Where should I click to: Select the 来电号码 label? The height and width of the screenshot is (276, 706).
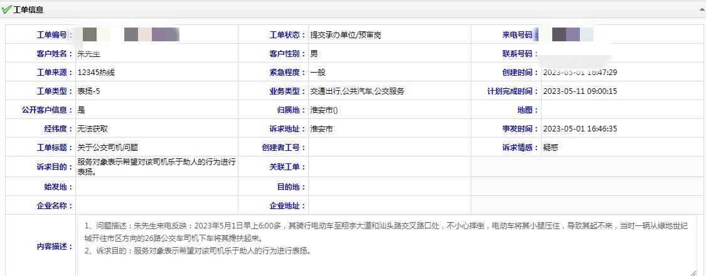tap(520, 35)
